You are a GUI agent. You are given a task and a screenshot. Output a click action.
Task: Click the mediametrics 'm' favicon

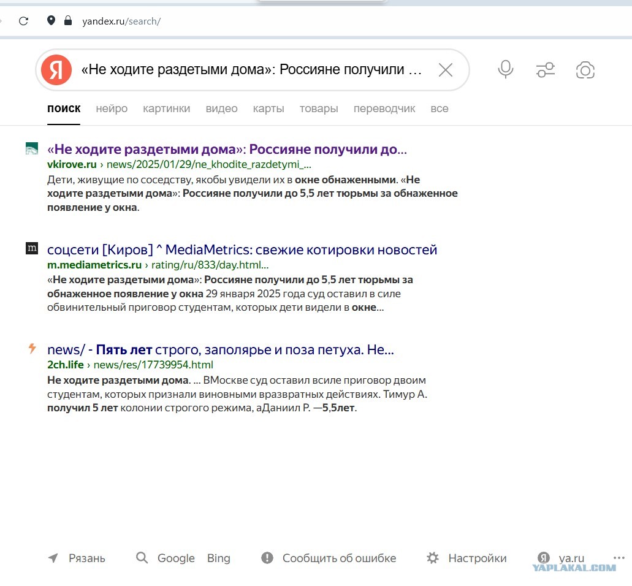pyautogui.click(x=32, y=248)
